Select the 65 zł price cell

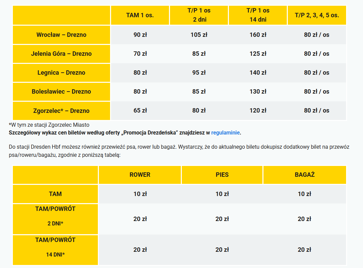[x=140, y=111]
